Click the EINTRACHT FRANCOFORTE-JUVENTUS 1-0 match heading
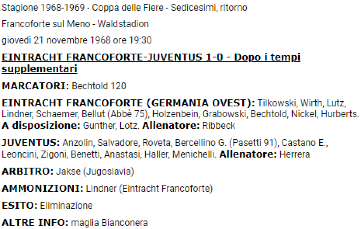The height and width of the screenshot is (229, 361). 151,57
